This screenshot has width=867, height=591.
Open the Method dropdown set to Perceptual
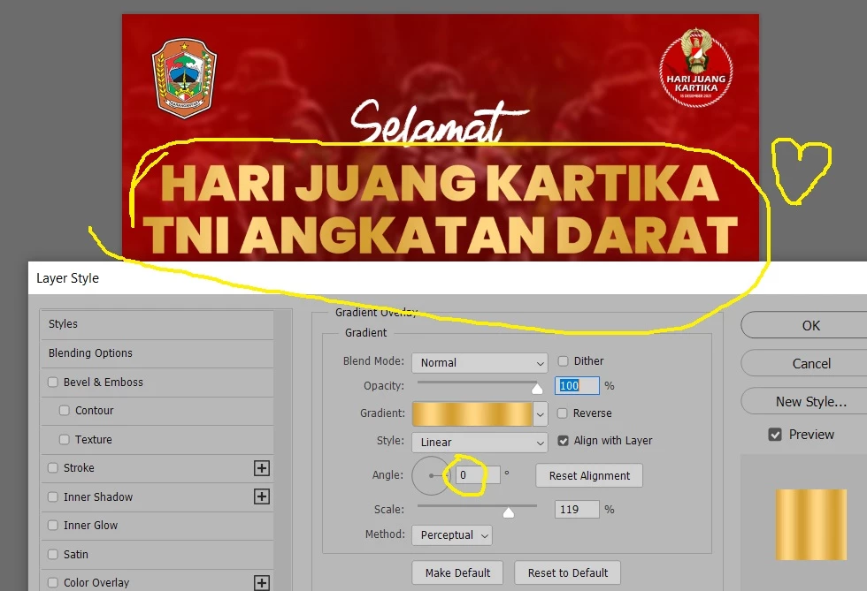(452, 535)
